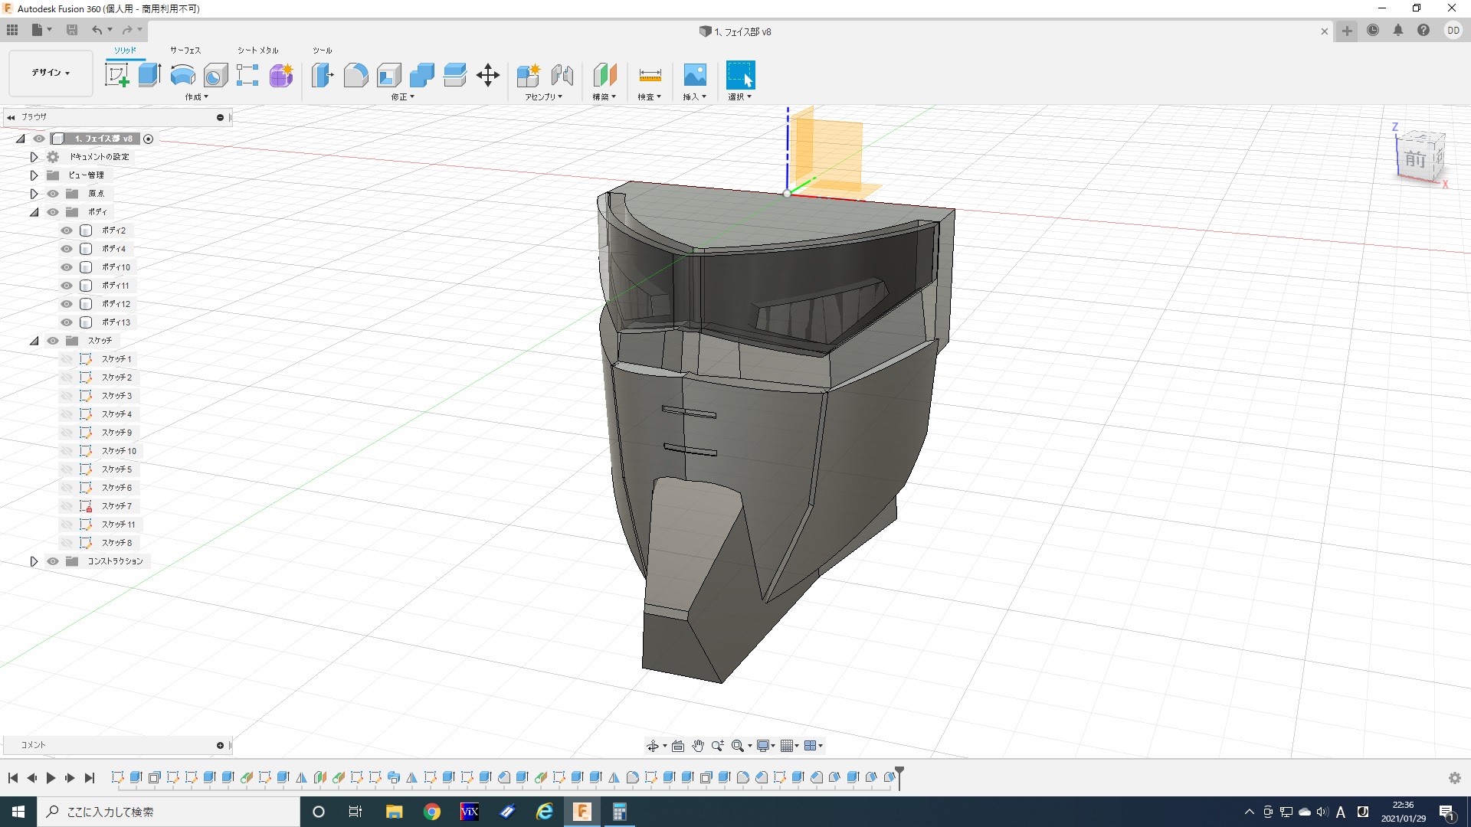Show スケッチ1 using its eye icon
The image size is (1471, 827).
[67, 359]
